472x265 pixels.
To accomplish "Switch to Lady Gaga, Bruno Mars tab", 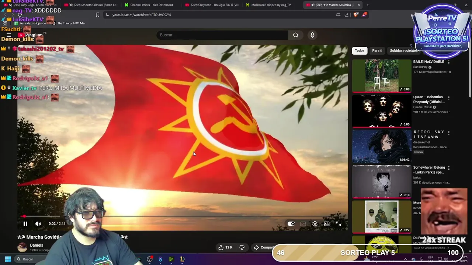I will (x=30, y=5).
